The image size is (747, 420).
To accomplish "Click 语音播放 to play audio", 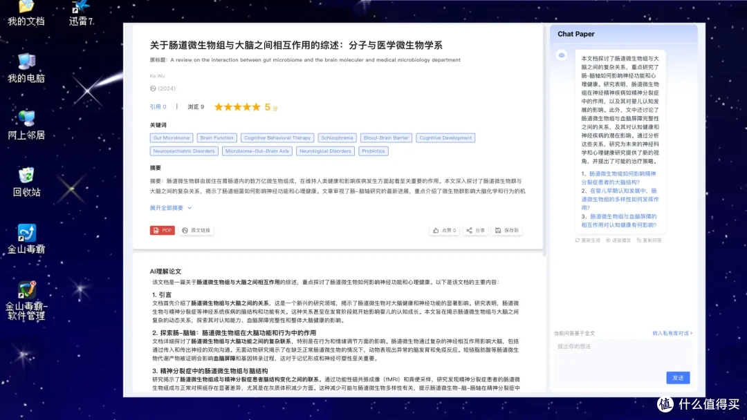I will tap(618, 240).
